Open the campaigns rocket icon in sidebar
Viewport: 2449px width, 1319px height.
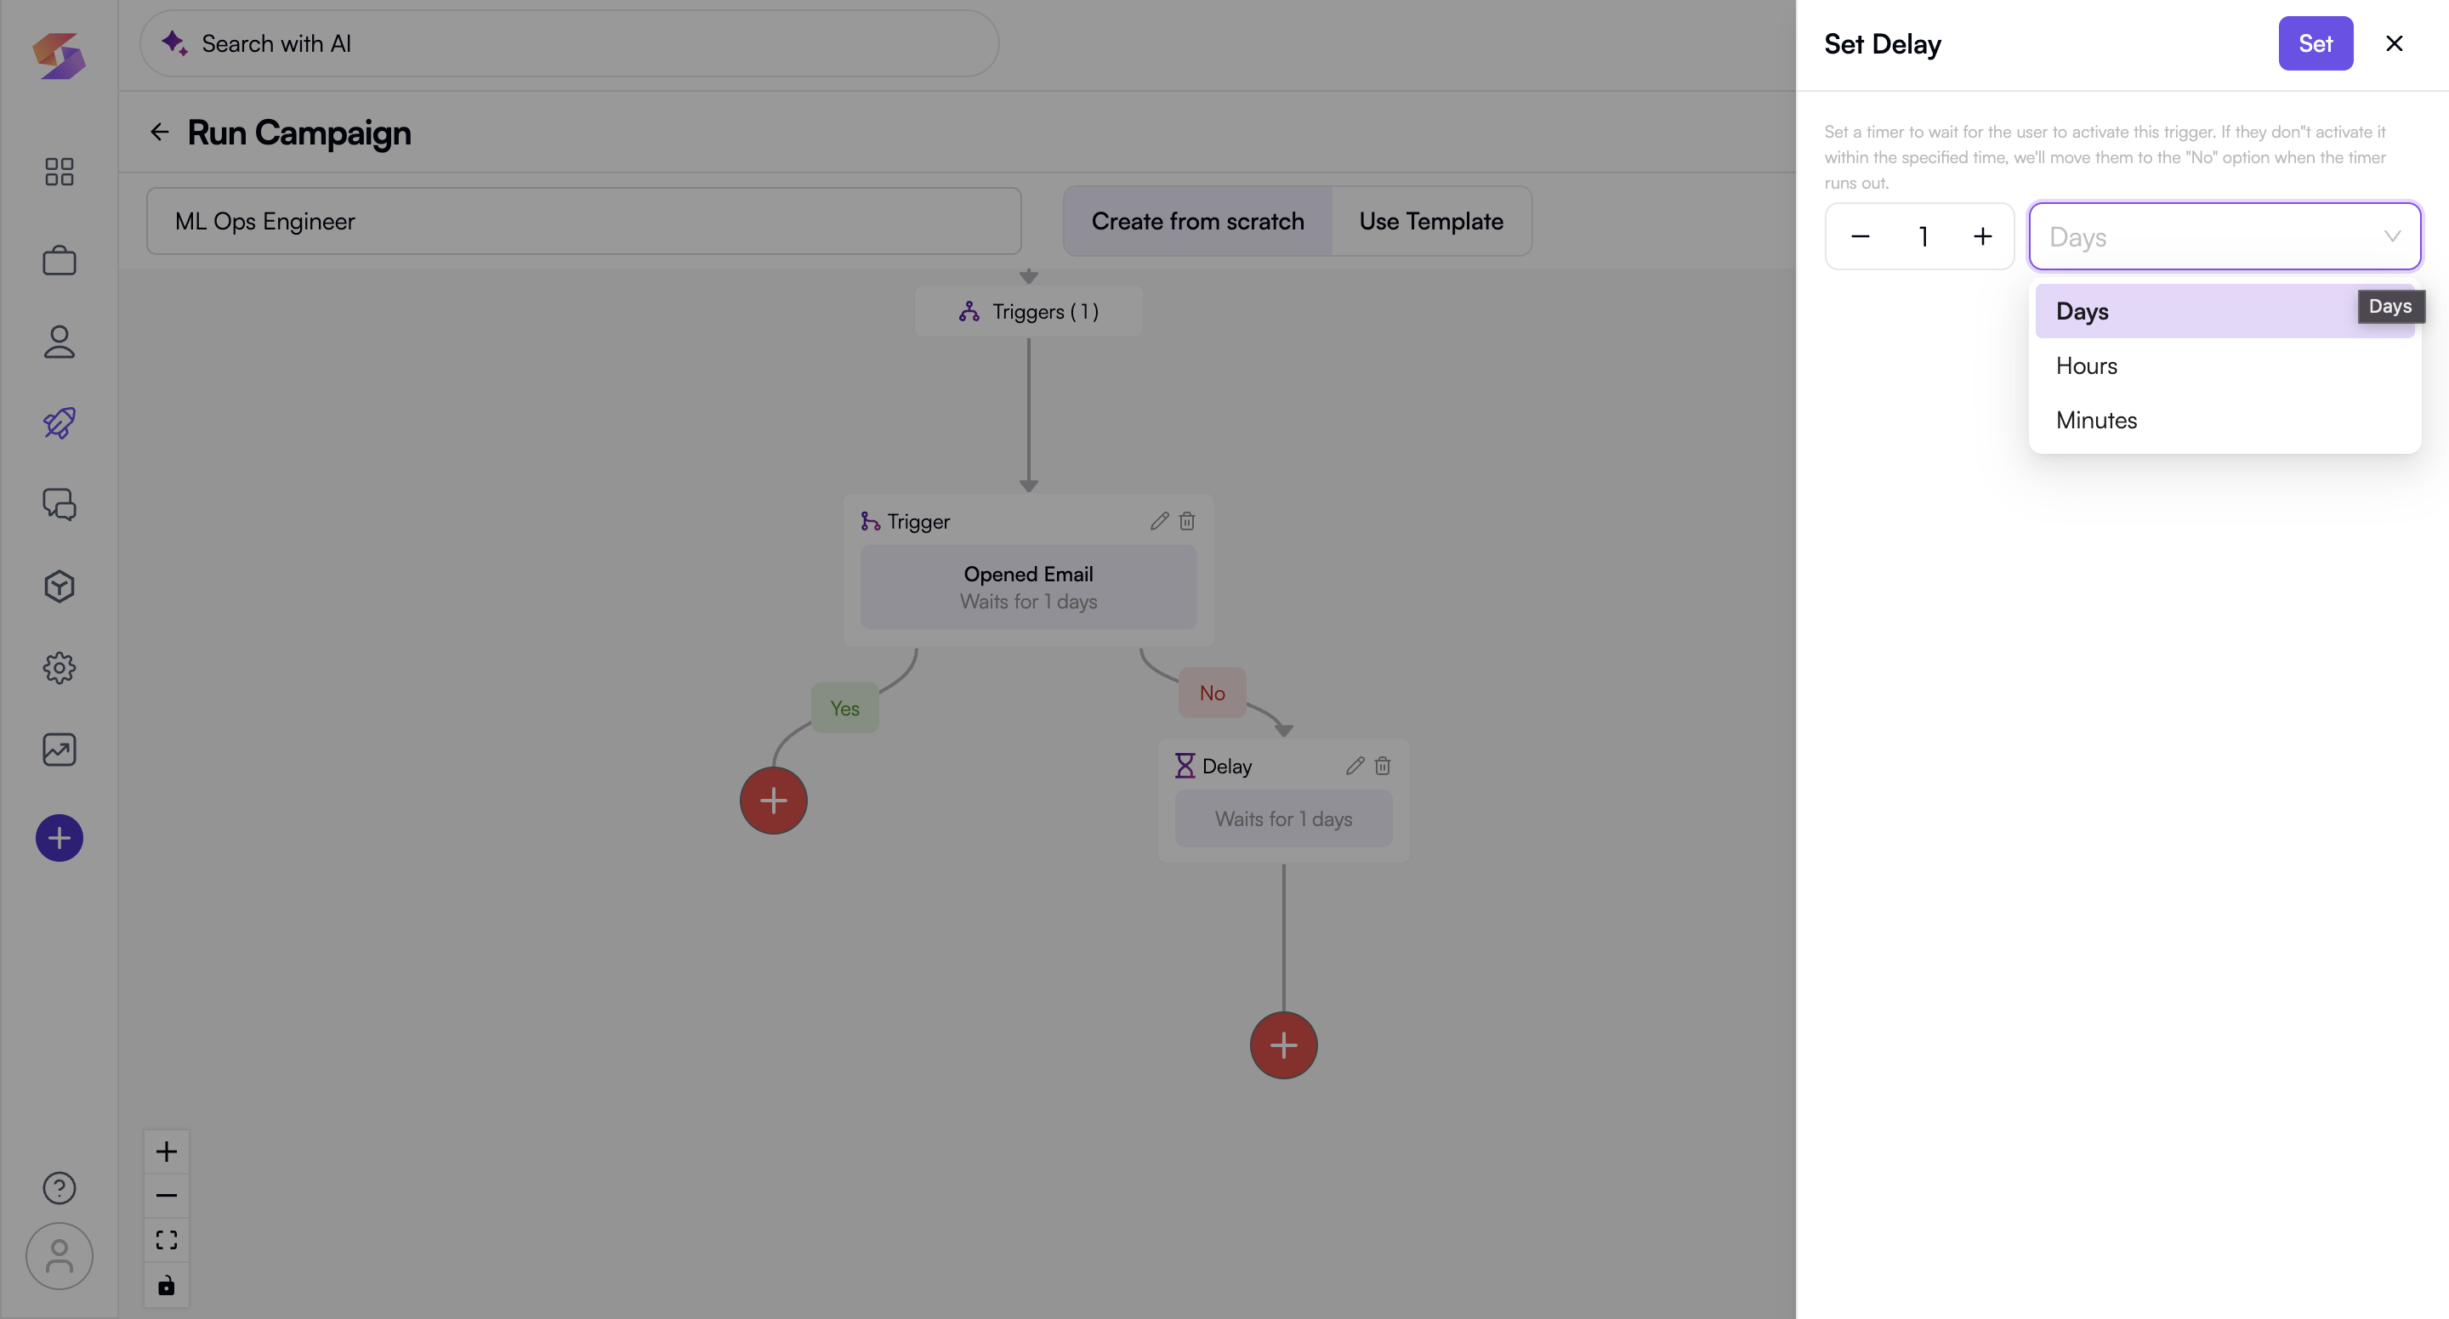click(x=59, y=423)
